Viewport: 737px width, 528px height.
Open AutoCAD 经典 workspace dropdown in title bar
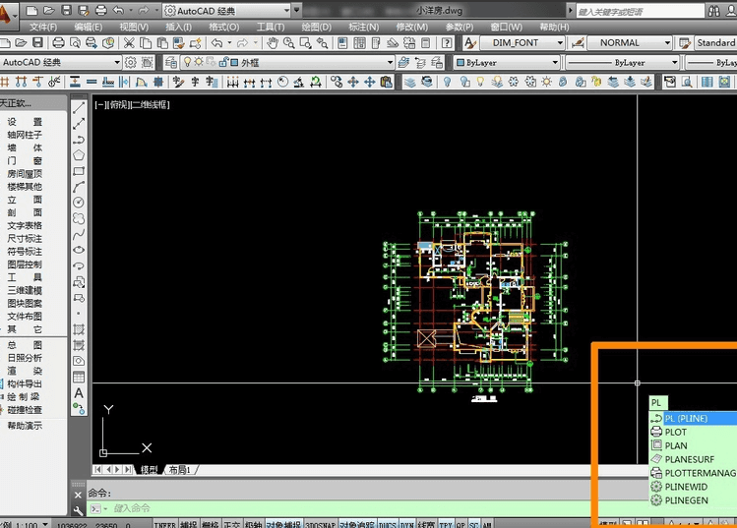(x=286, y=10)
